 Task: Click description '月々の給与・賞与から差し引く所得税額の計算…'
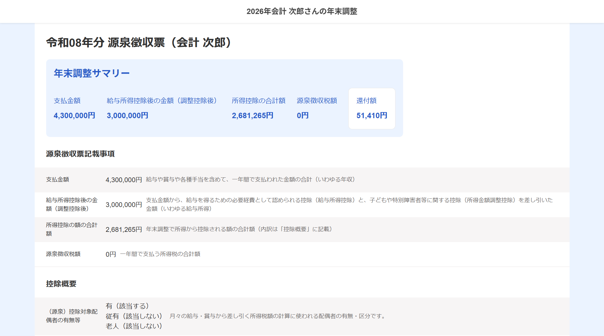[x=278, y=316]
